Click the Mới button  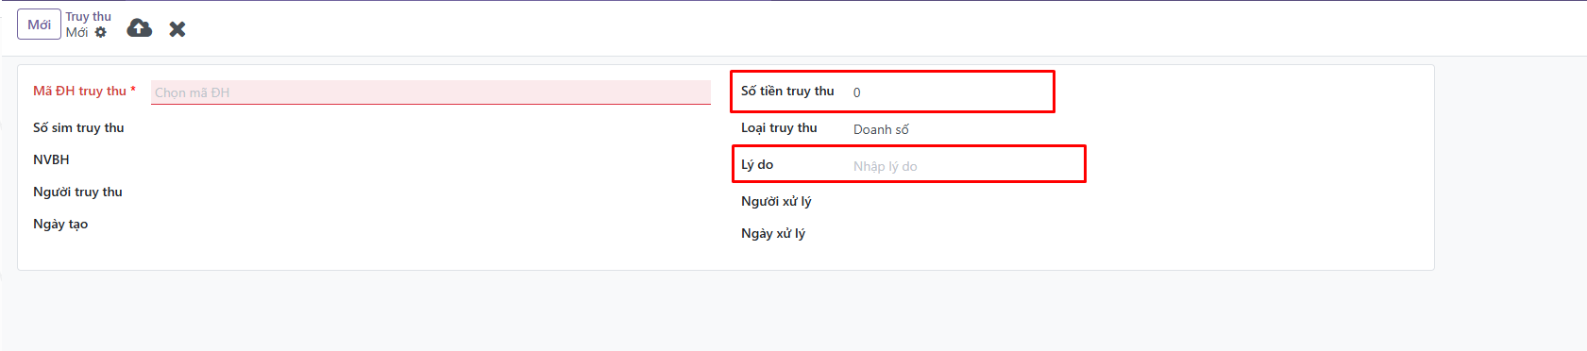pos(39,25)
